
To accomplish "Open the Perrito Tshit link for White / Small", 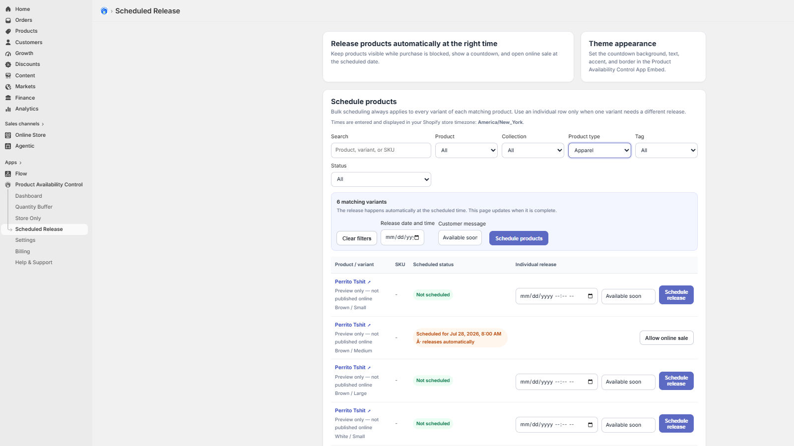I will (x=353, y=411).
